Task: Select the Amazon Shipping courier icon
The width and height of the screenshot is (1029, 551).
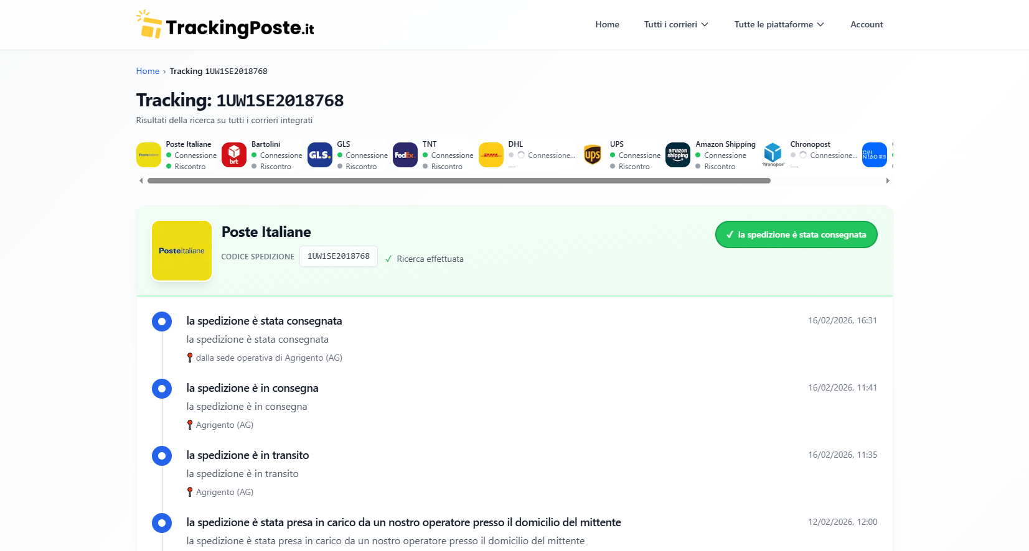Action: point(678,155)
